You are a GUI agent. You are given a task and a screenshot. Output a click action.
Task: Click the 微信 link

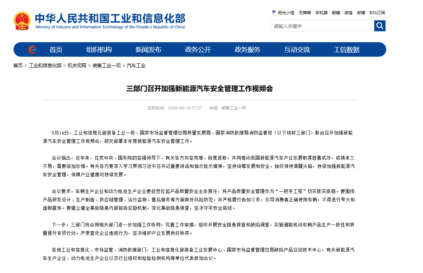click(x=348, y=13)
